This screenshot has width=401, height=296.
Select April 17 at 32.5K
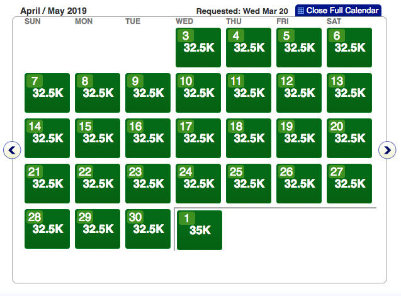pos(198,138)
